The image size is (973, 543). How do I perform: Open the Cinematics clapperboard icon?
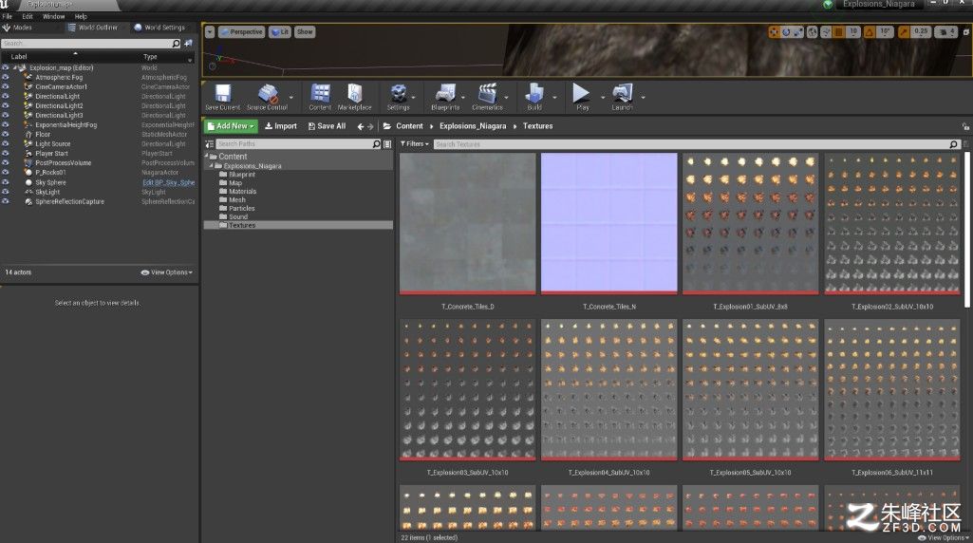tap(488, 94)
